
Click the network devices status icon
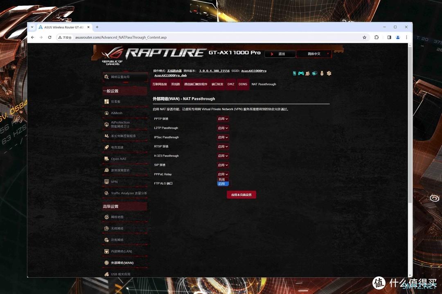point(315,73)
